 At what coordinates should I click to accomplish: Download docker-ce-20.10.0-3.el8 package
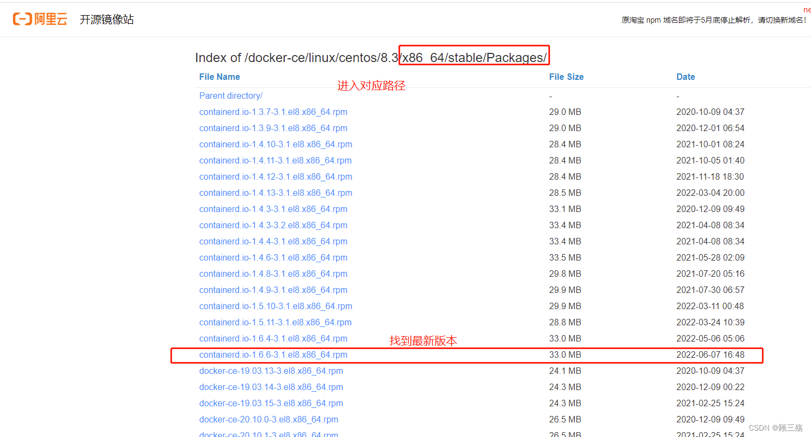click(x=269, y=419)
